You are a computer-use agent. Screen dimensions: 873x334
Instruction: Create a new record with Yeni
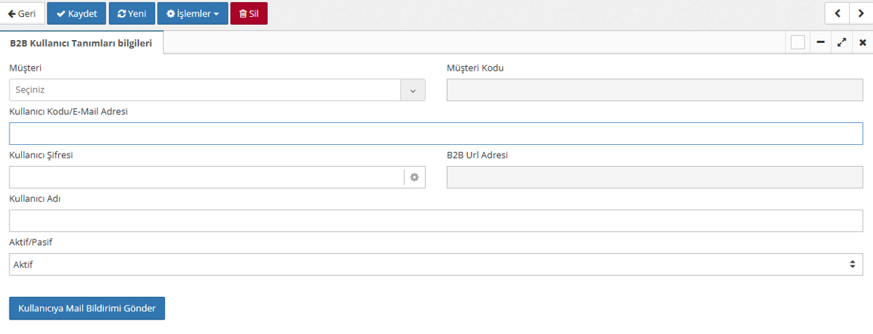[x=132, y=14]
